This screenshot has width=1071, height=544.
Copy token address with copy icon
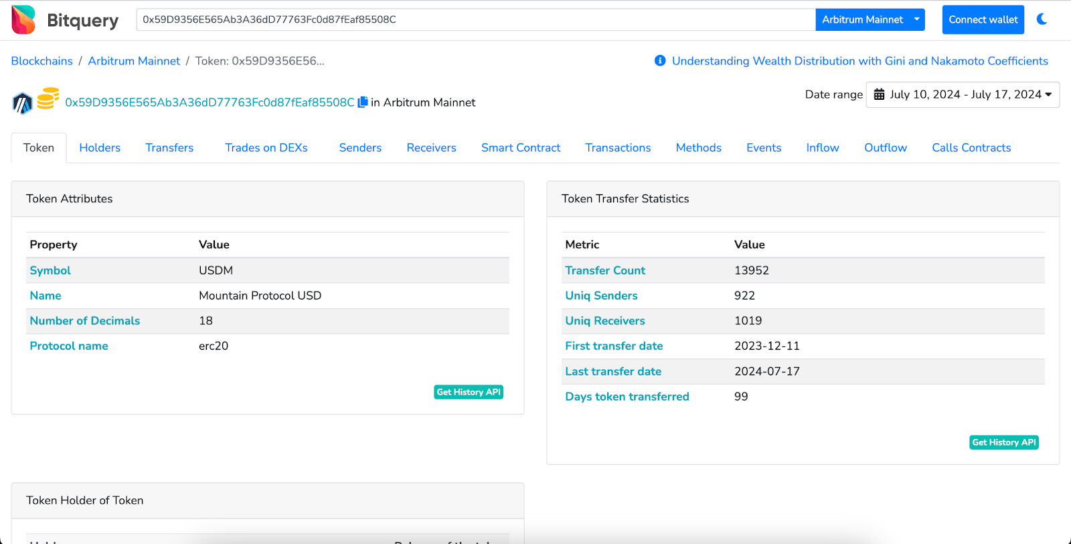(363, 102)
